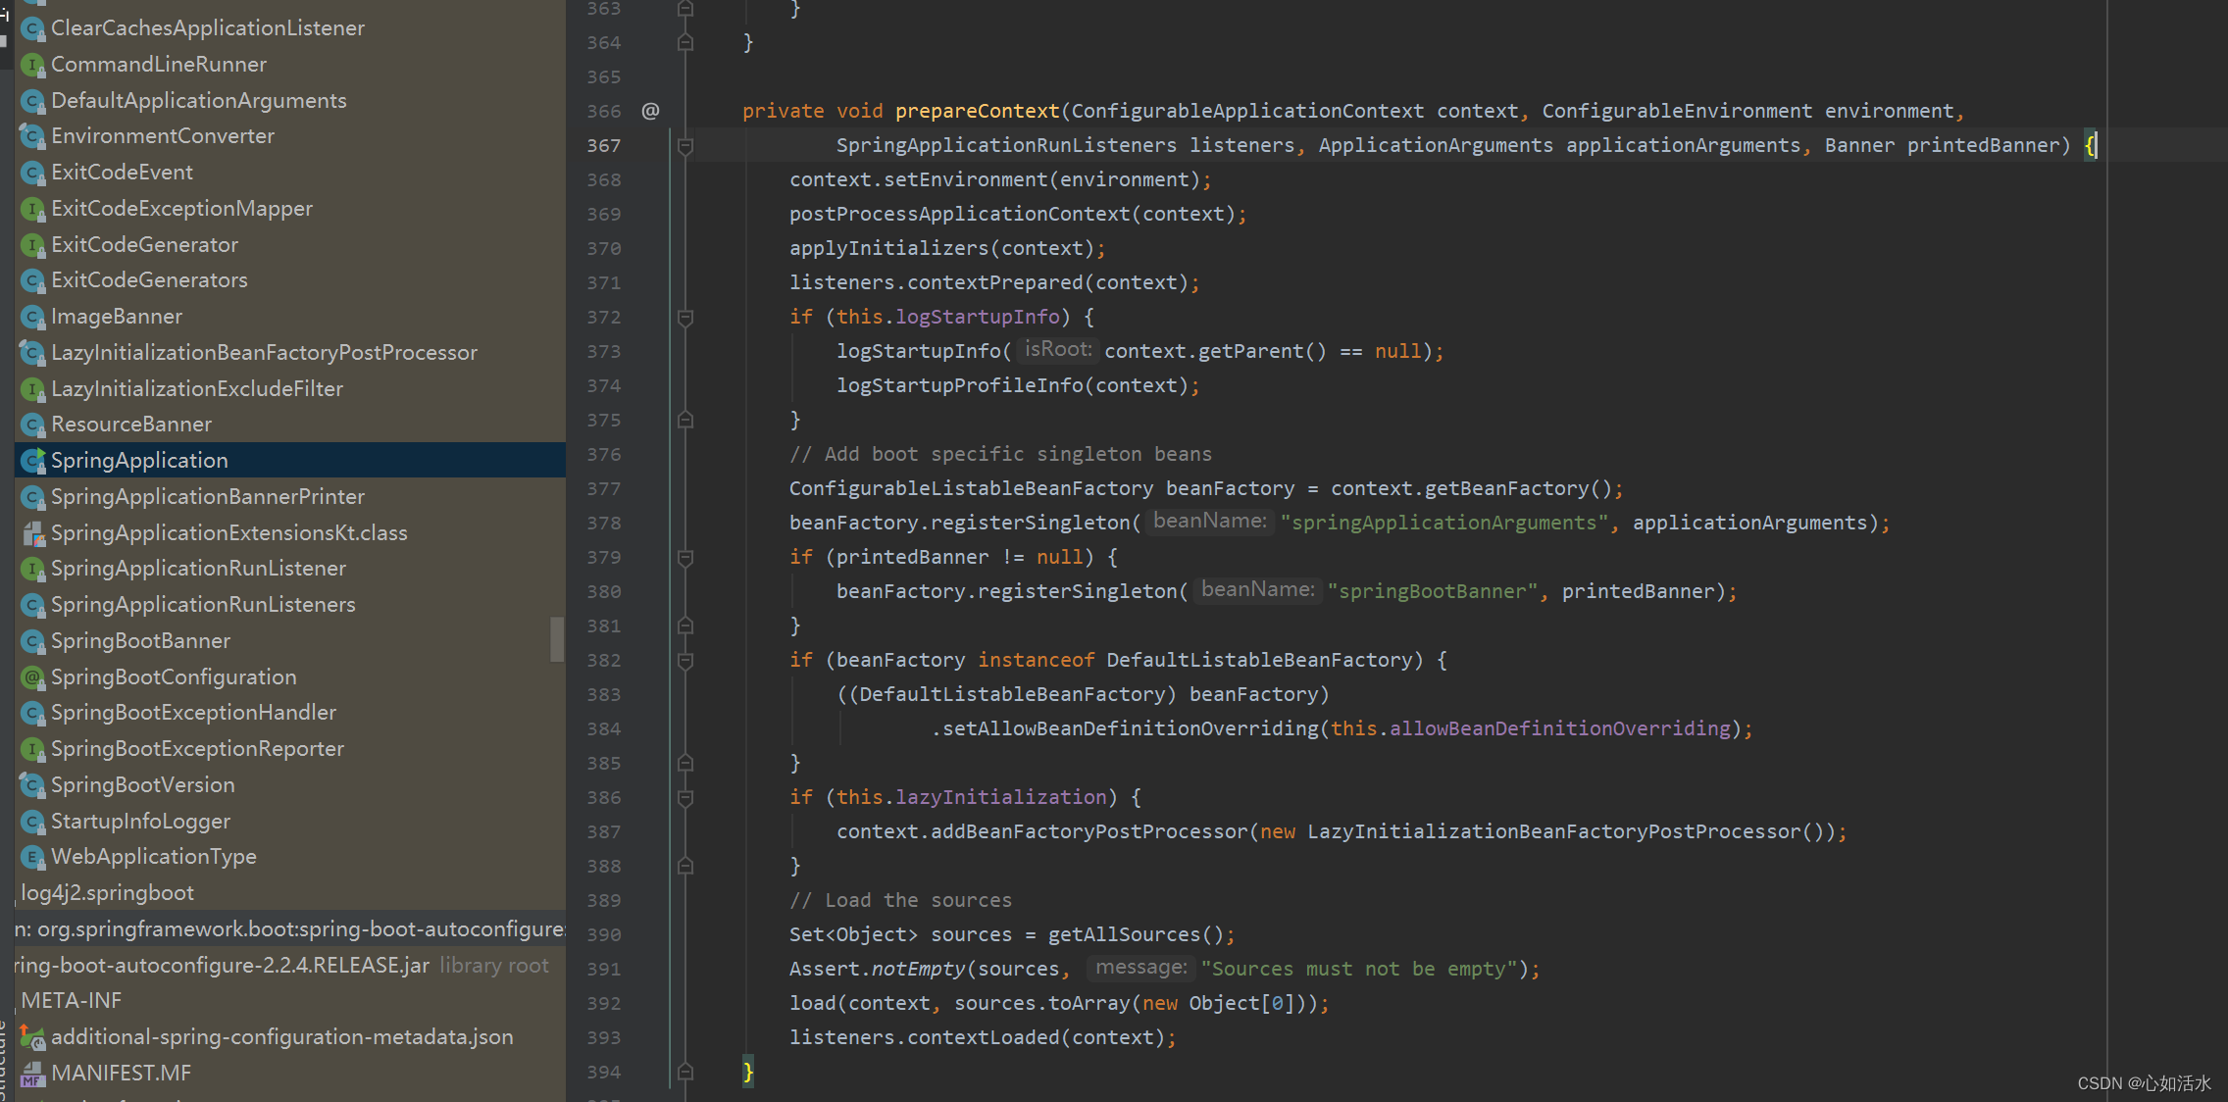Open StartupInfoLogger from the class list
2228x1102 pixels.
(140, 822)
